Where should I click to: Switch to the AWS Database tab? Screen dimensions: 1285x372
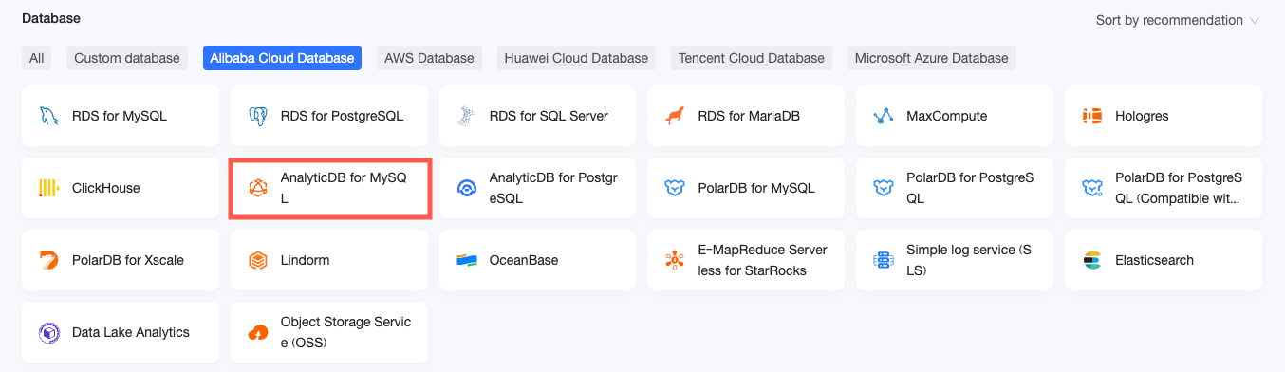click(429, 58)
